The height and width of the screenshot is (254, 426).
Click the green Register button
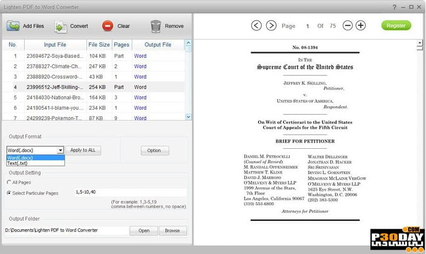pyautogui.click(x=396, y=25)
